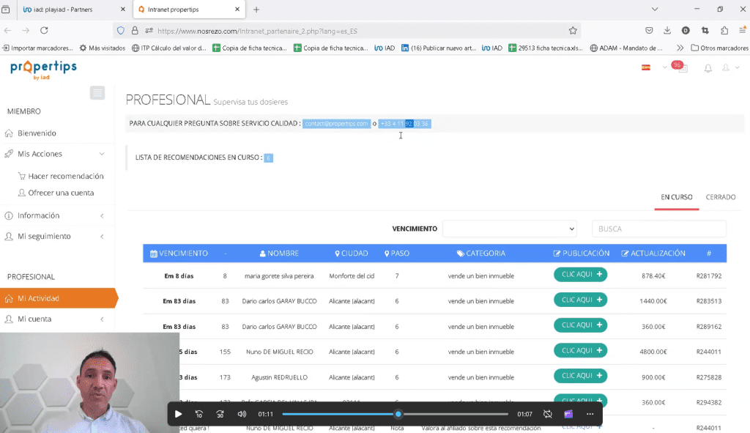Open the VENCIMIENTO filter dropdown
Image resolution: width=750 pixels, height=433 pixels.
pos(511,229)
